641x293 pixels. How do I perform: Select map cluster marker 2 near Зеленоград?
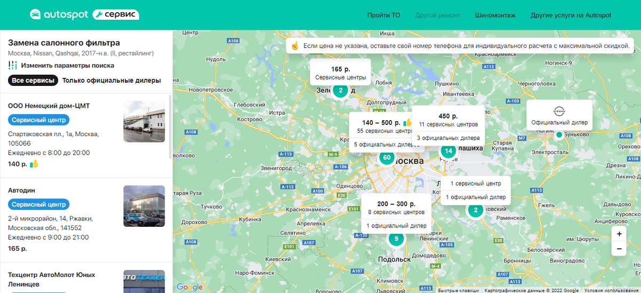click(341, 90)
